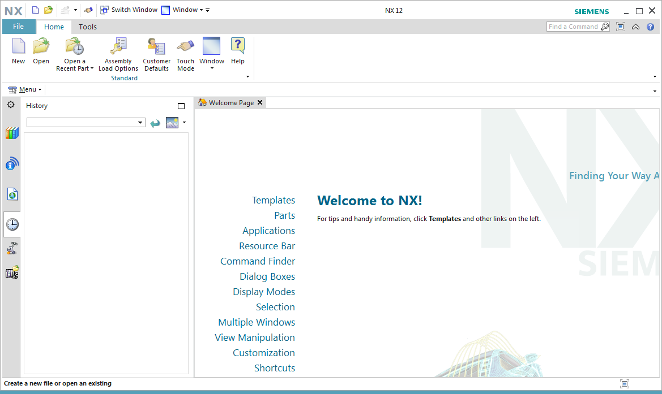Open the File tab
Screen dimensions: 662x394
[x=19, y=27]
